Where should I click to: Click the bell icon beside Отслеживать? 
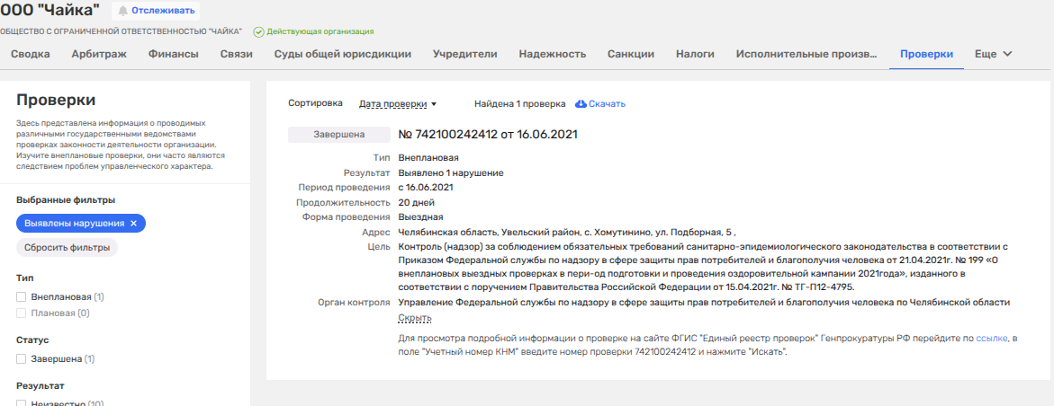pyautogui.click(x=122, y=11)
